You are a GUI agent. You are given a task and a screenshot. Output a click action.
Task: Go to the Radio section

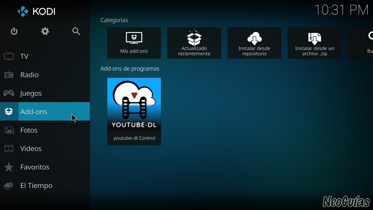(x=45, y=75)
